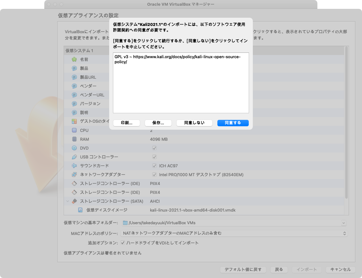Click the speech bubble icon beside 製品
The image size is (362, 278).
(x=74, y=68)
